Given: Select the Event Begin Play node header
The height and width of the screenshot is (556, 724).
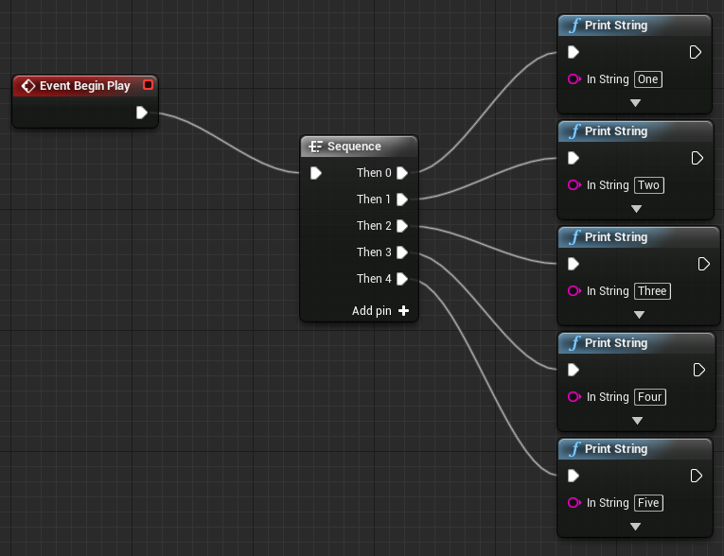Looking at the screenshot, I should (x=85, y=86).
